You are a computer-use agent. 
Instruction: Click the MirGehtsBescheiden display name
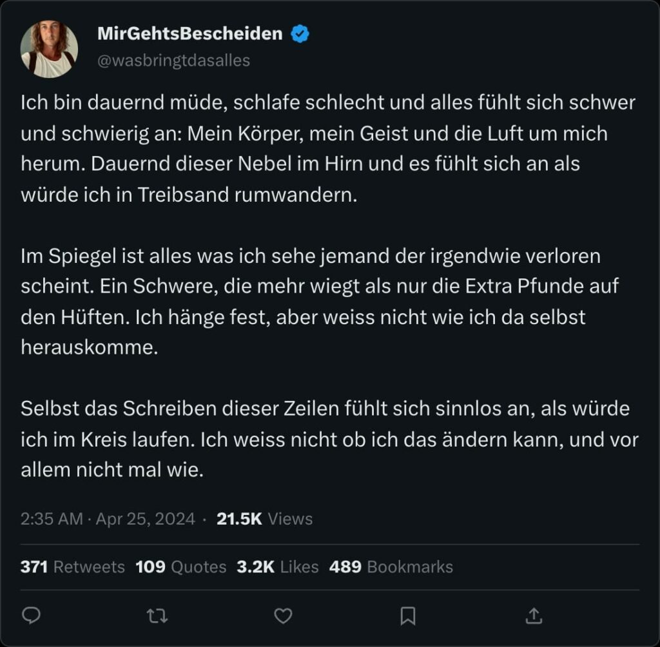[189, 34]
